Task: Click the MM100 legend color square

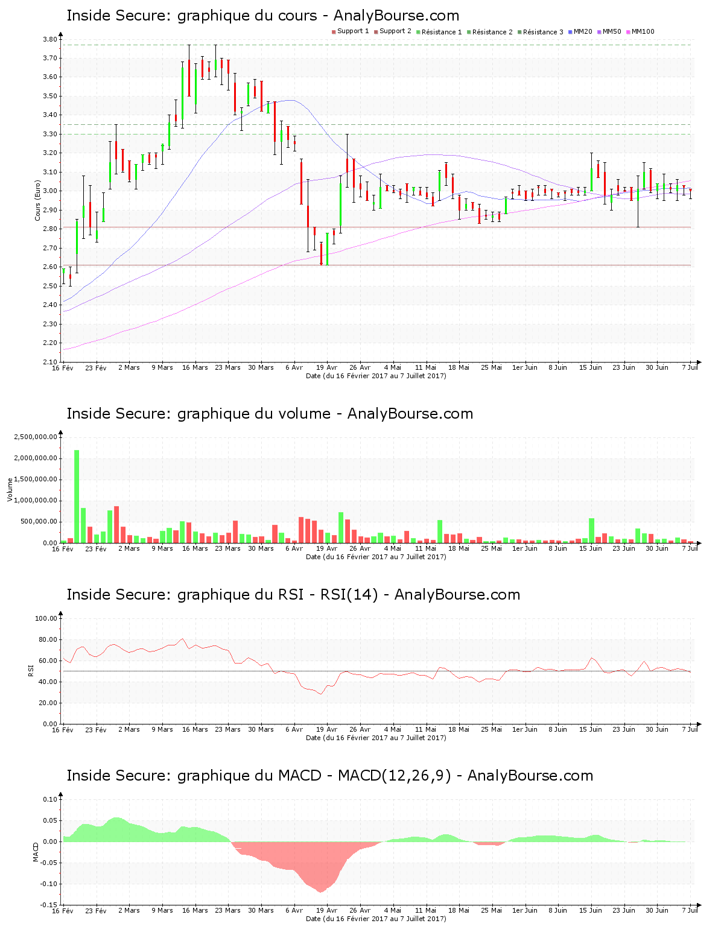Action: (628, 32)
